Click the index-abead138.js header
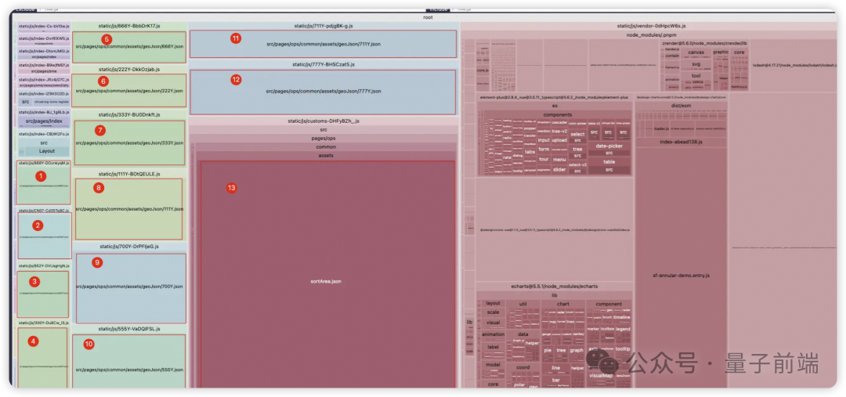This screenshot has width=846, height=397. 681,142
